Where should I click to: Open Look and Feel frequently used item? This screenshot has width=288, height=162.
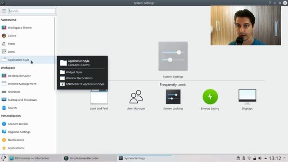point(99,100)
